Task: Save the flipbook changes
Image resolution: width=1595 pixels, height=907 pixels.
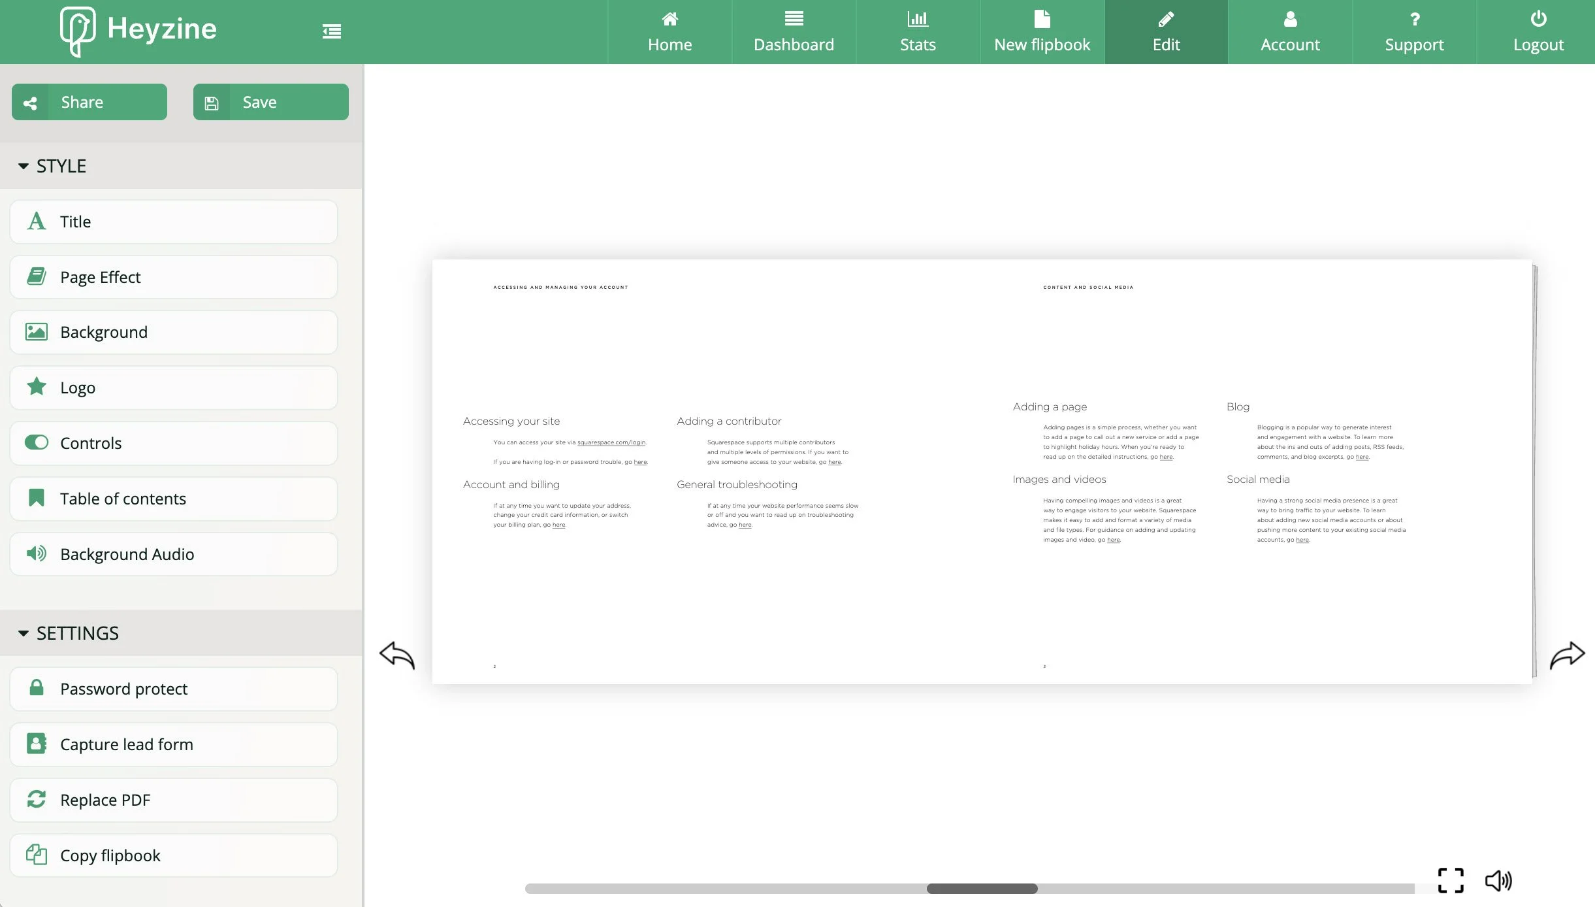Action: (x=270, y=101)
